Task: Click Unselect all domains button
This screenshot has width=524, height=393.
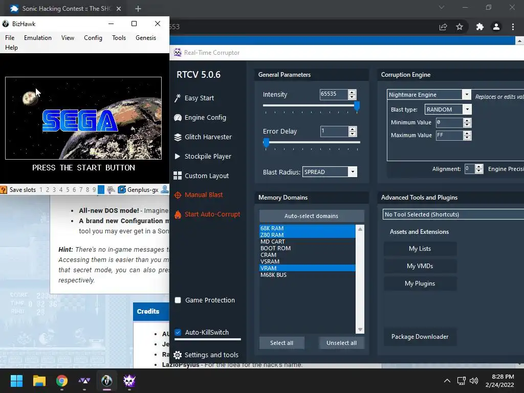Action: (x=341, y=343)
